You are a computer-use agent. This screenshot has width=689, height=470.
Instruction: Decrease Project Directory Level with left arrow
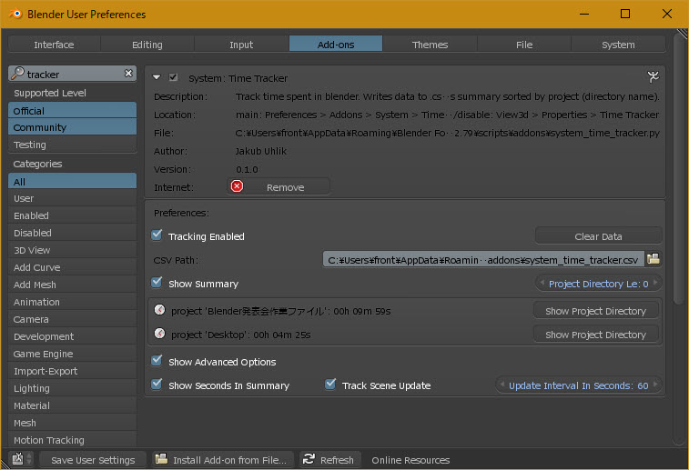coord(542,283)
